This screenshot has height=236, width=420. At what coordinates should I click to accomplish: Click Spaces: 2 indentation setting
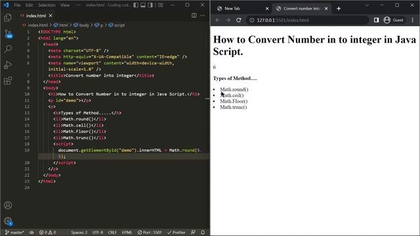tap(79, 233)
